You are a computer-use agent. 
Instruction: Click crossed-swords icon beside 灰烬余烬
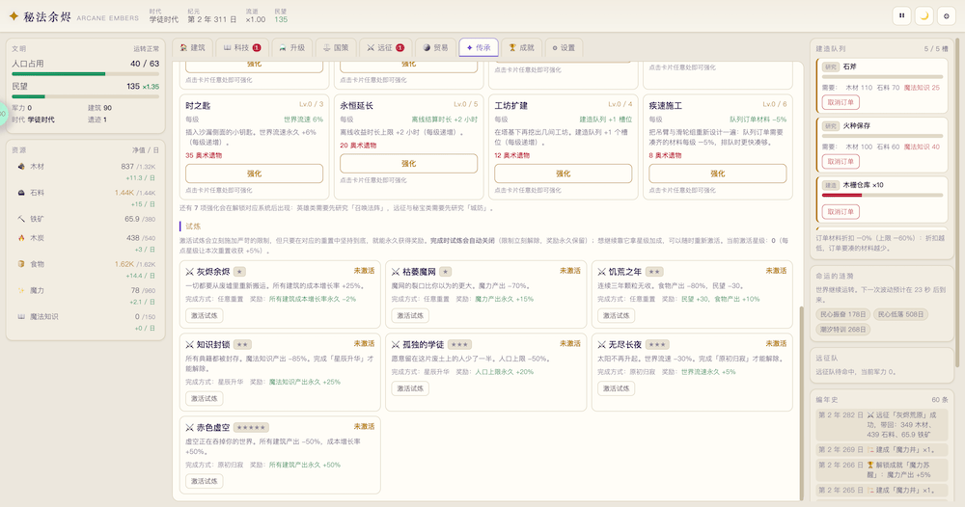point(189,272)
